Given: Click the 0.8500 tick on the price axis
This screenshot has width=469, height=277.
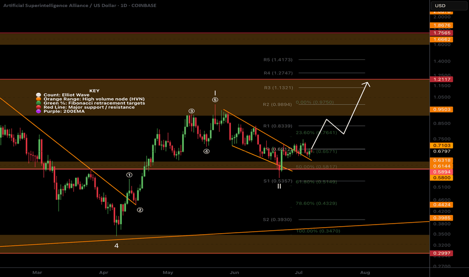Looking at the screenshot, I should coord(442,123).
